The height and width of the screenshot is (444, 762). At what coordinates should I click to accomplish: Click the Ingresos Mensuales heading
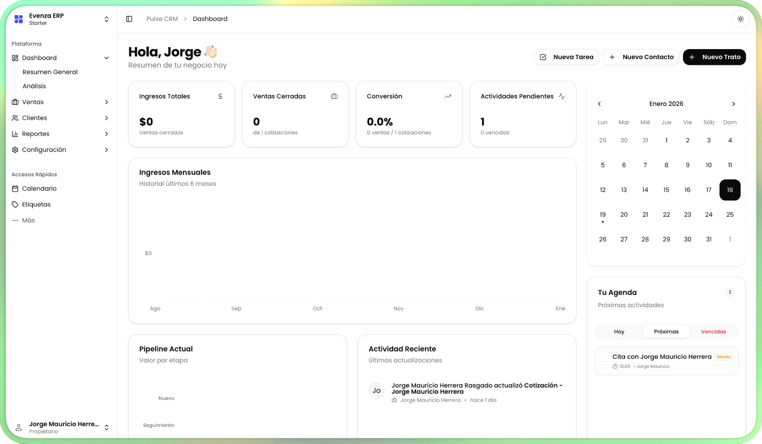(x=175, y=172)
